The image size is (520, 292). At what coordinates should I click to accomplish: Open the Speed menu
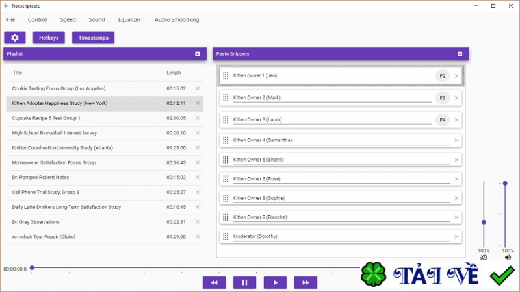[68, 20]
